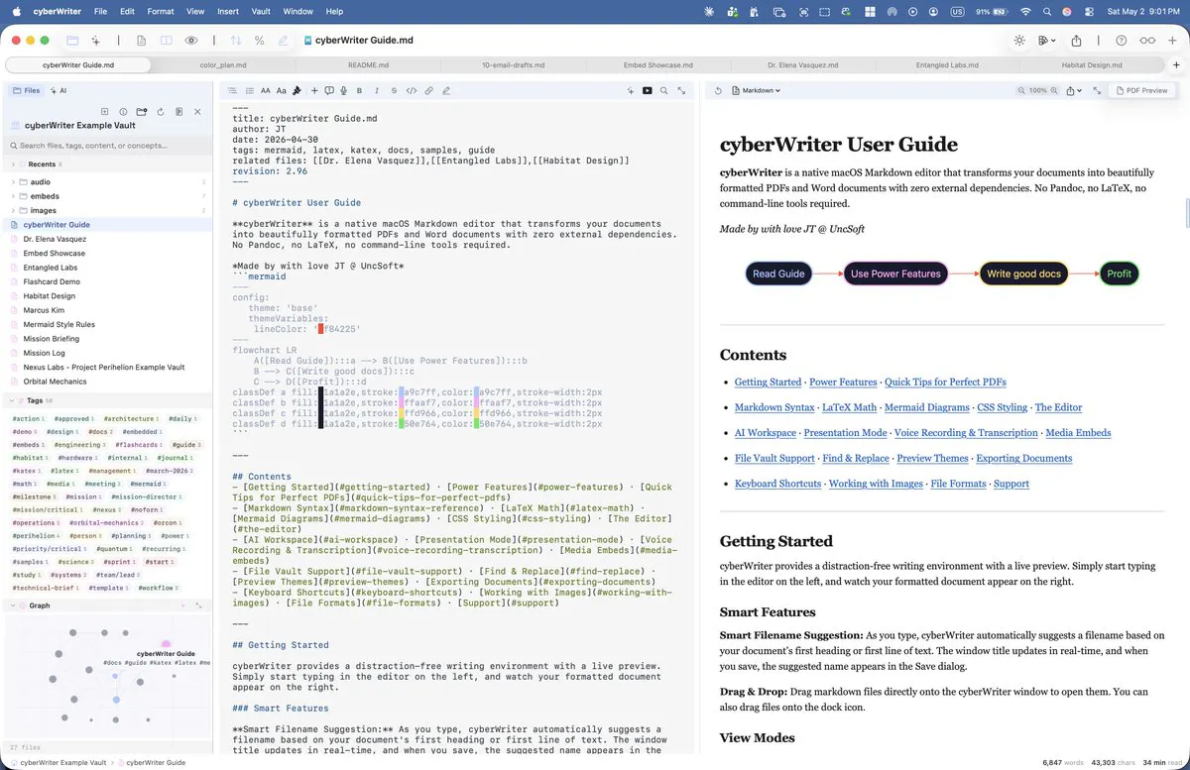Expand the embeds folder
1190x770 pixels.
(x=13, y=196)
